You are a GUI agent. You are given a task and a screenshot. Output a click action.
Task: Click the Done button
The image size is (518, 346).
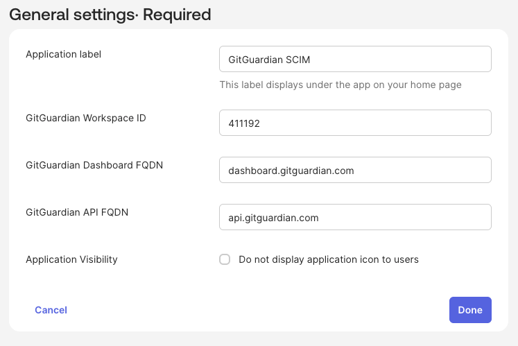pyautogui.click(x=470, y=310)
